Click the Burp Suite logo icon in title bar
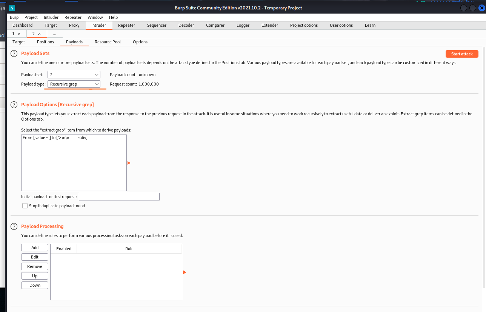The image size is (486, 312). [x=12, y=8]
